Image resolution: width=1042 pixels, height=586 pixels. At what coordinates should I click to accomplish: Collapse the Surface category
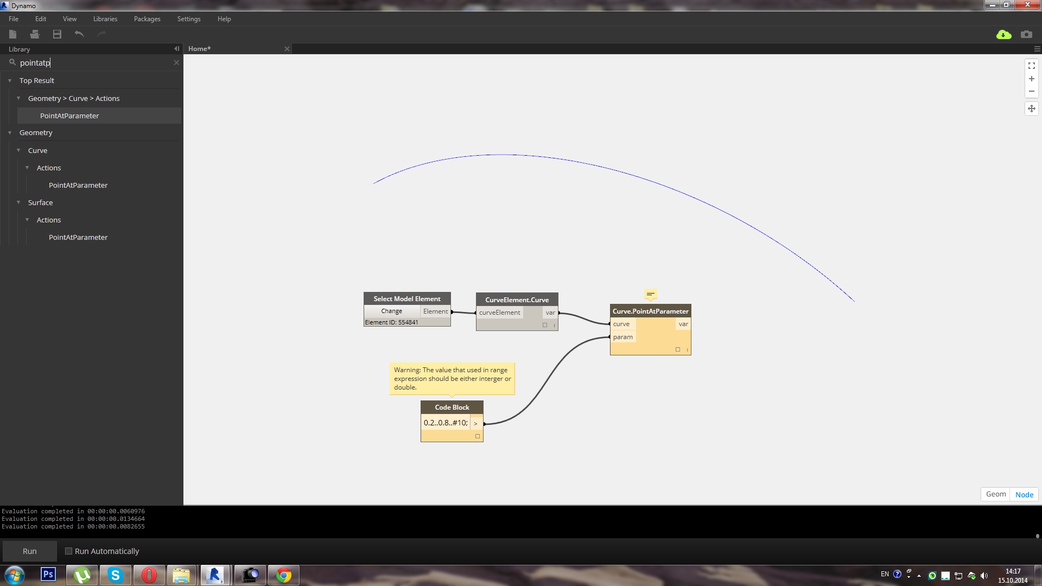pos(18,202)
